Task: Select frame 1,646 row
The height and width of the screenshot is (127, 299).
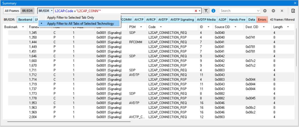Action: (151, 56)
